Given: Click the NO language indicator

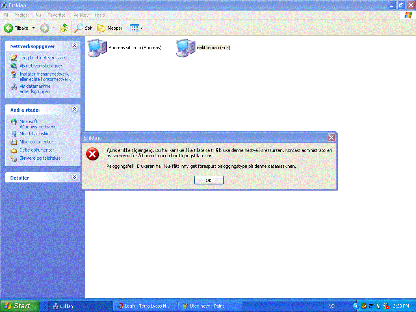Looking at the screenshot, I should pos(331,306).
